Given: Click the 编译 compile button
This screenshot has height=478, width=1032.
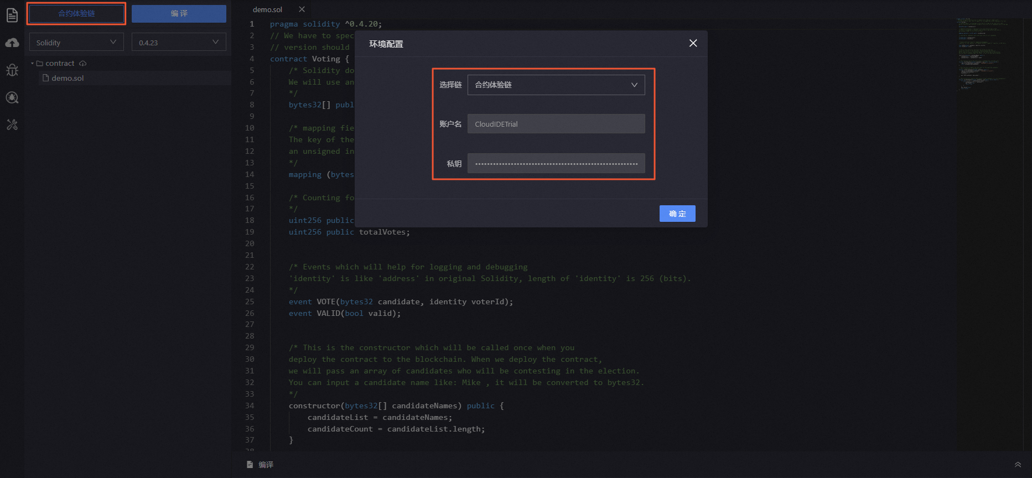Looking at the screenshot, I should pyautogui.click(x=179, y=13).
